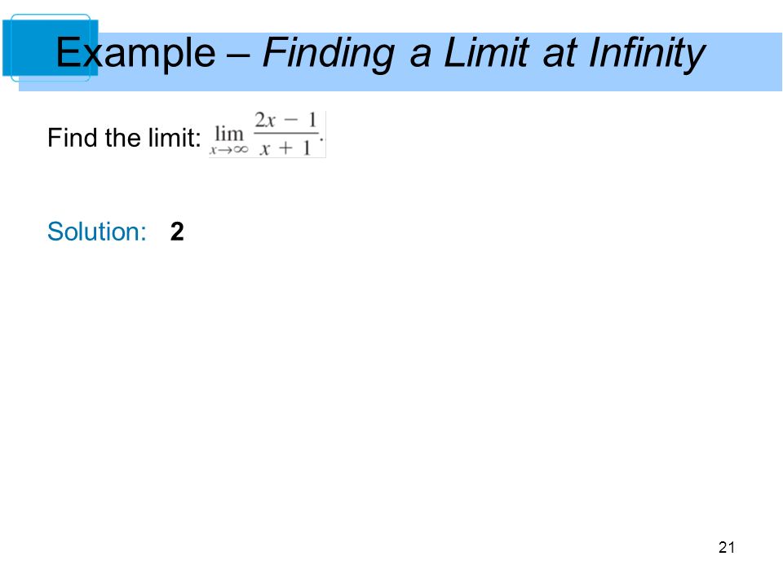Viewport: 783px width, 587px height.
Task: Click the Find the limit text
Action: click(124, 137)
